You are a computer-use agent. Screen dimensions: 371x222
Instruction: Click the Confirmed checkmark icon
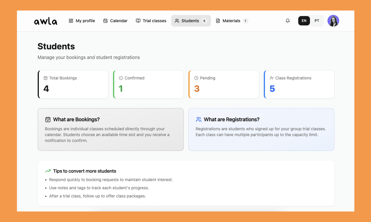pyautogui.click(x=121, y=78)
